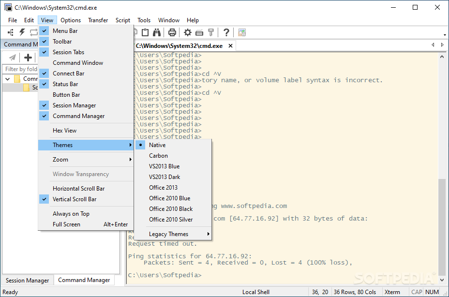Switch to VS2013 Dark theme
Image resolution: width=449 pixels, height=297 pixels.
click(x=173, y=177)
